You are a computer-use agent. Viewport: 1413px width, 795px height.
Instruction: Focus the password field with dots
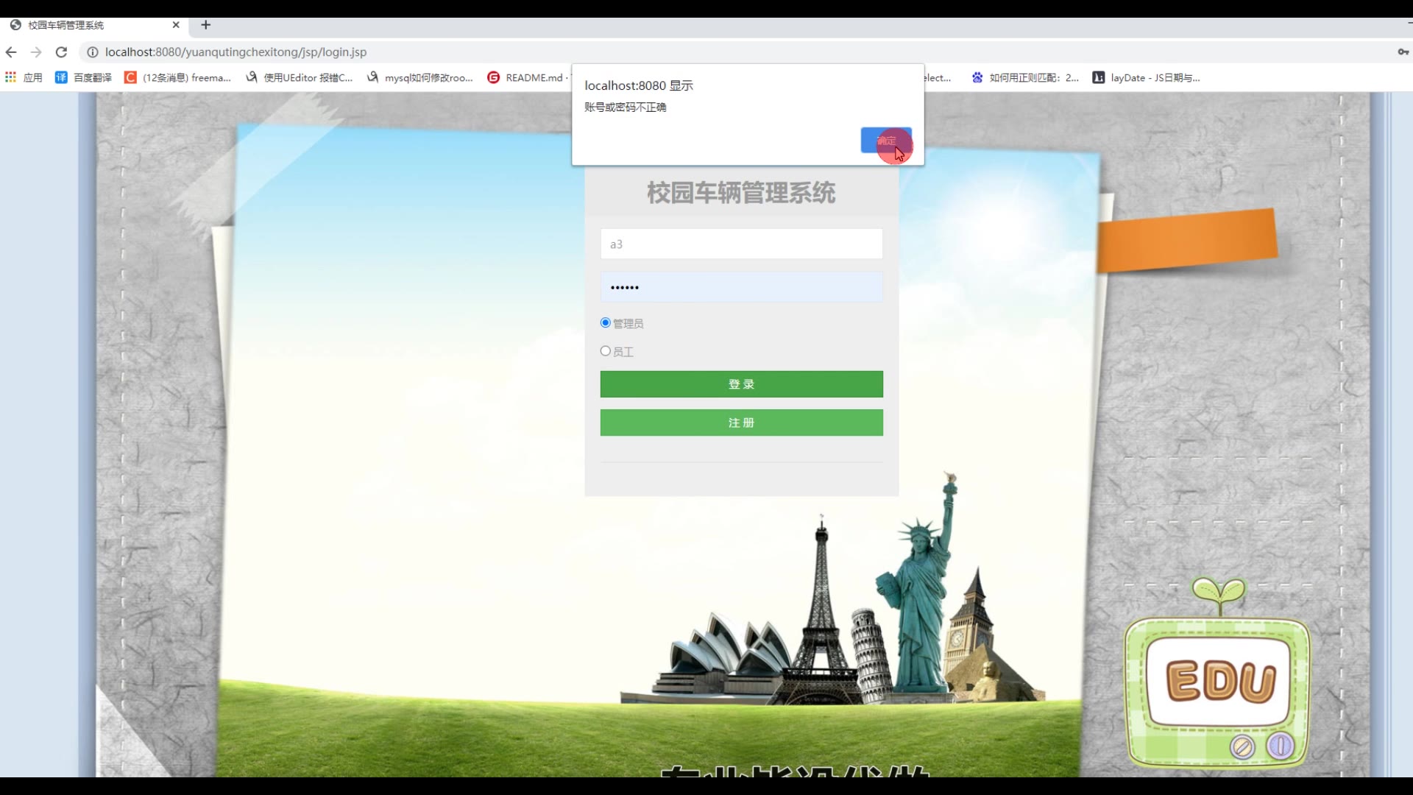[x=741, y=287]
